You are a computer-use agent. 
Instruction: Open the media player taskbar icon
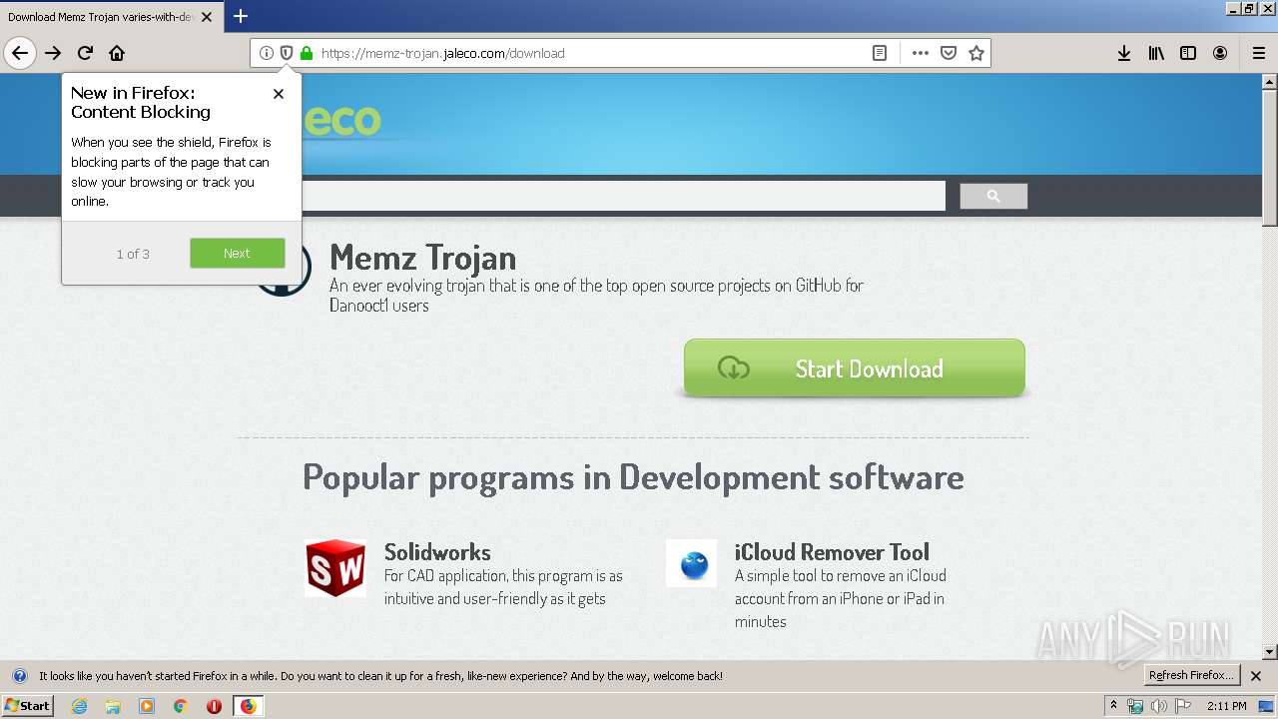coord(147,705)
